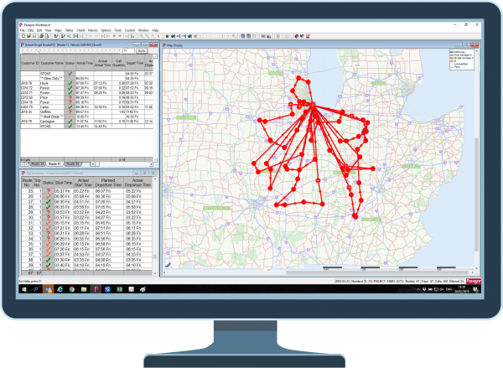Click the Open file toolbar icon
The width and height of the screenshot is (503, 368).
point(29,36)
